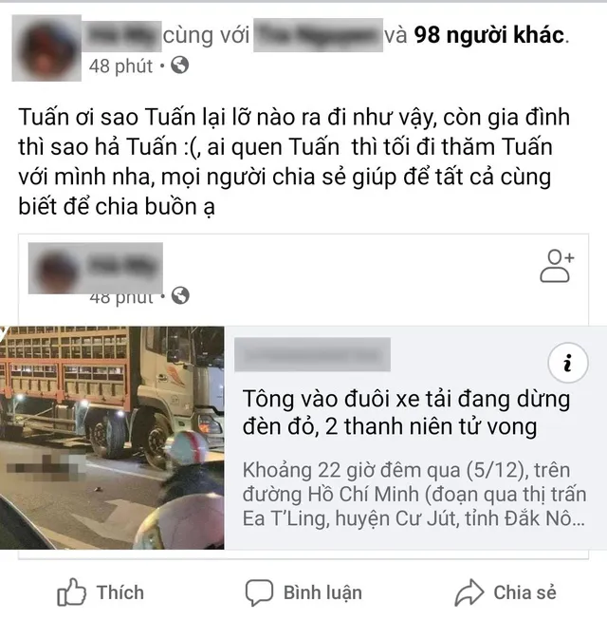The image size is (607, 639).
Task: Click the 48 phút timestamp at top
Action: tap(120, 66)
